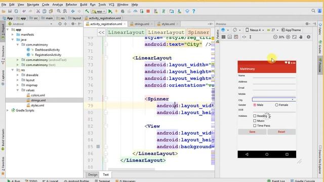Open the API 27 version dropdown

(273, 30)
